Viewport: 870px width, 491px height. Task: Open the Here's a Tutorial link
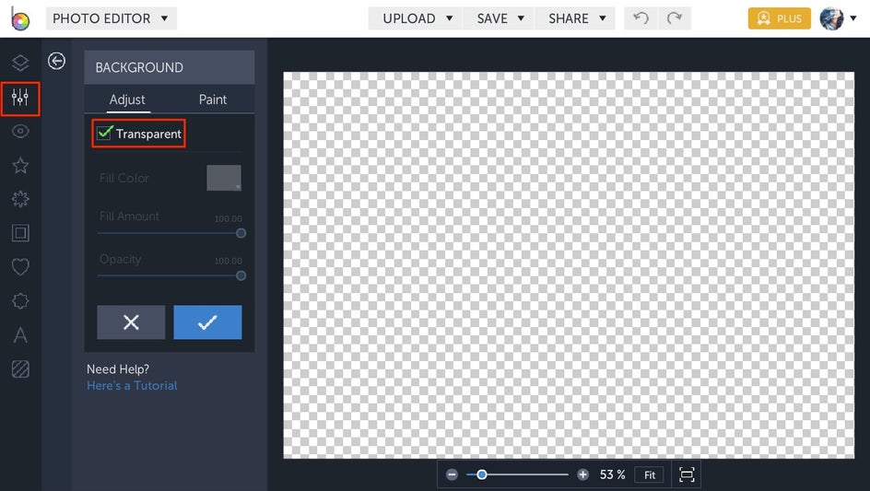pyautogui.click(x=132, y=386)
